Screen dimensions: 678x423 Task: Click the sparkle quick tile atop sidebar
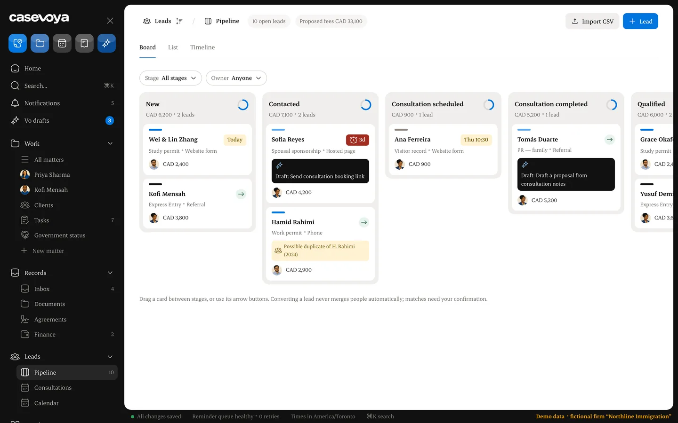106,43
